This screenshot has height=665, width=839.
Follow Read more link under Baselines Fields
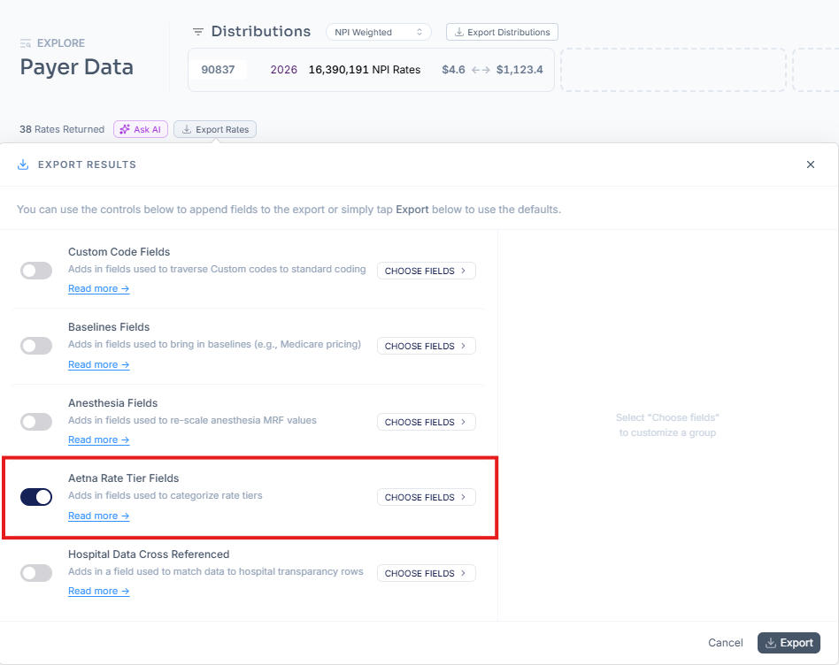[99, 364]
